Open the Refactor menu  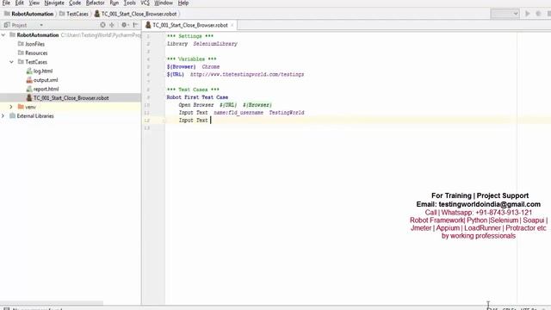96,3
